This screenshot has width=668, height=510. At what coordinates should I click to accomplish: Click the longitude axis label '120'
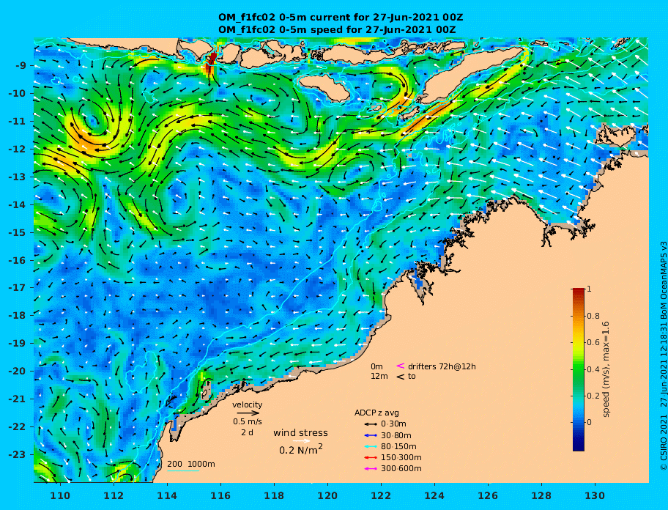[327, 496]
